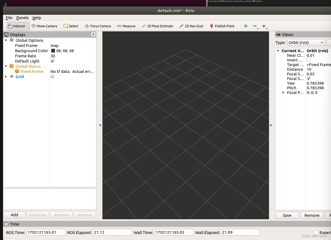Expand the Grid display properties
331x240 pixels.
[x=6, y=76]
